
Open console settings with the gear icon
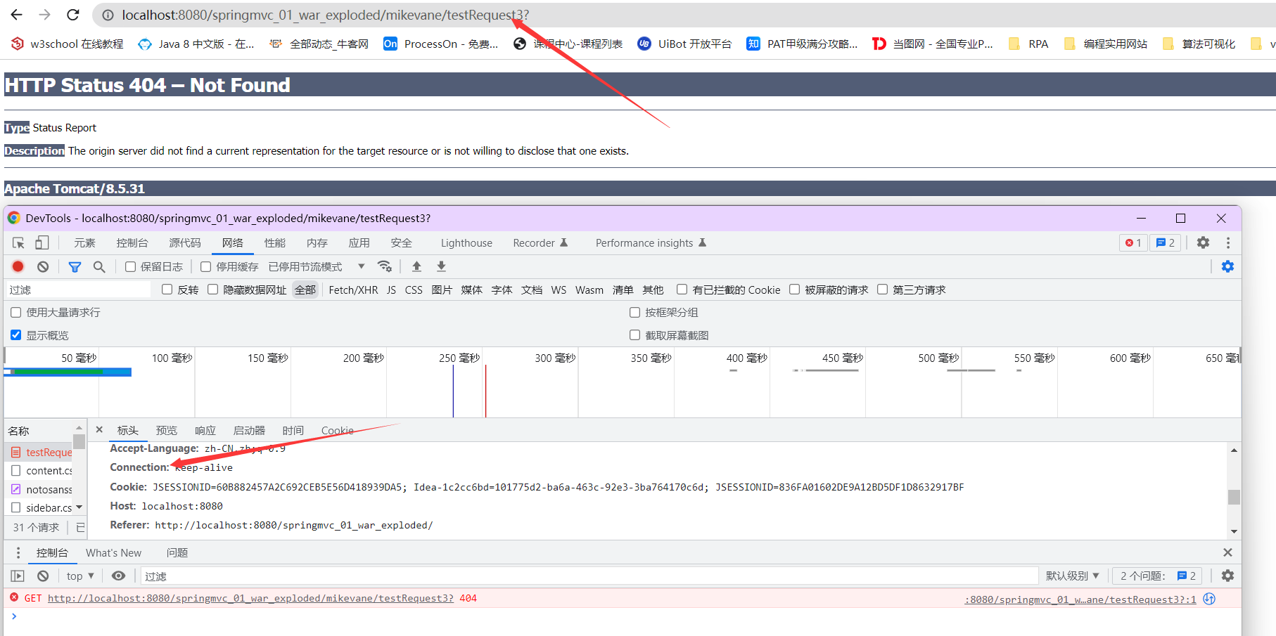tap(1227, 576)
